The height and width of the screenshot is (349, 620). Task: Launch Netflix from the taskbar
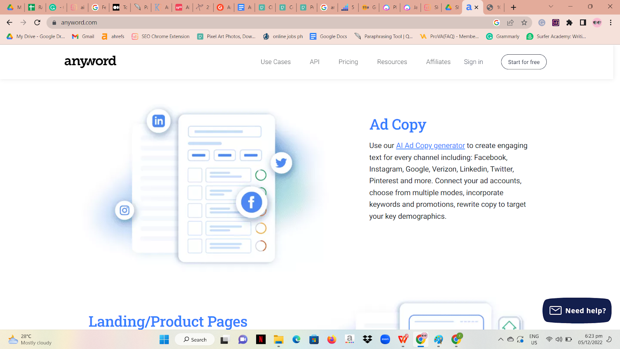[261, 340]
